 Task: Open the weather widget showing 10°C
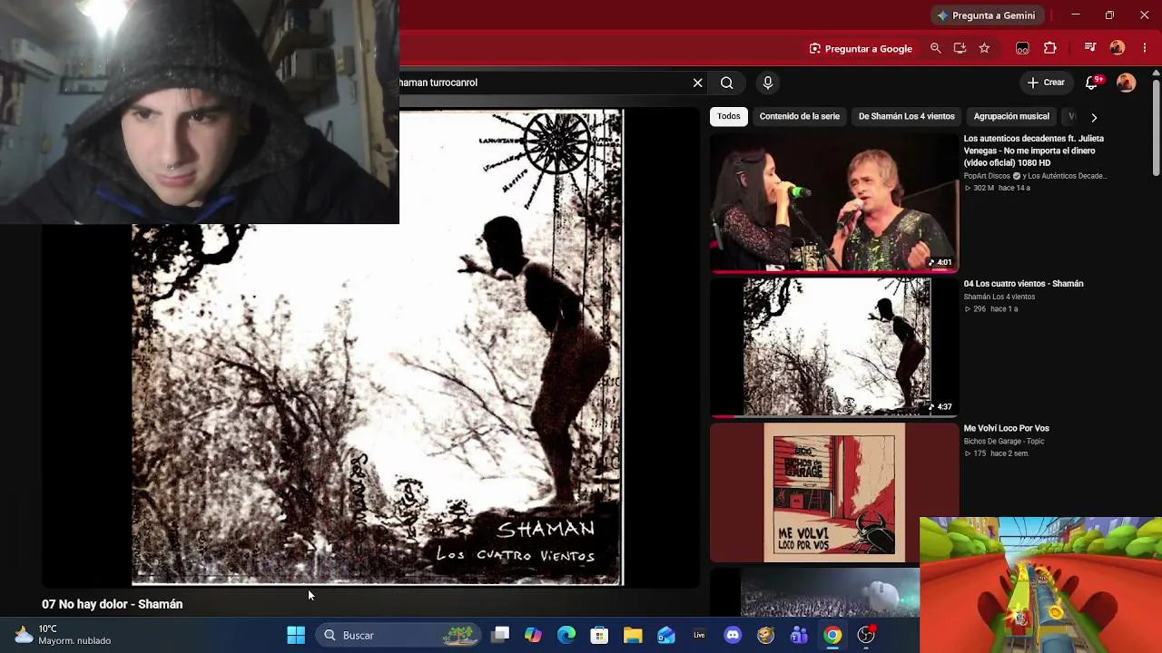tap(64, 635)
